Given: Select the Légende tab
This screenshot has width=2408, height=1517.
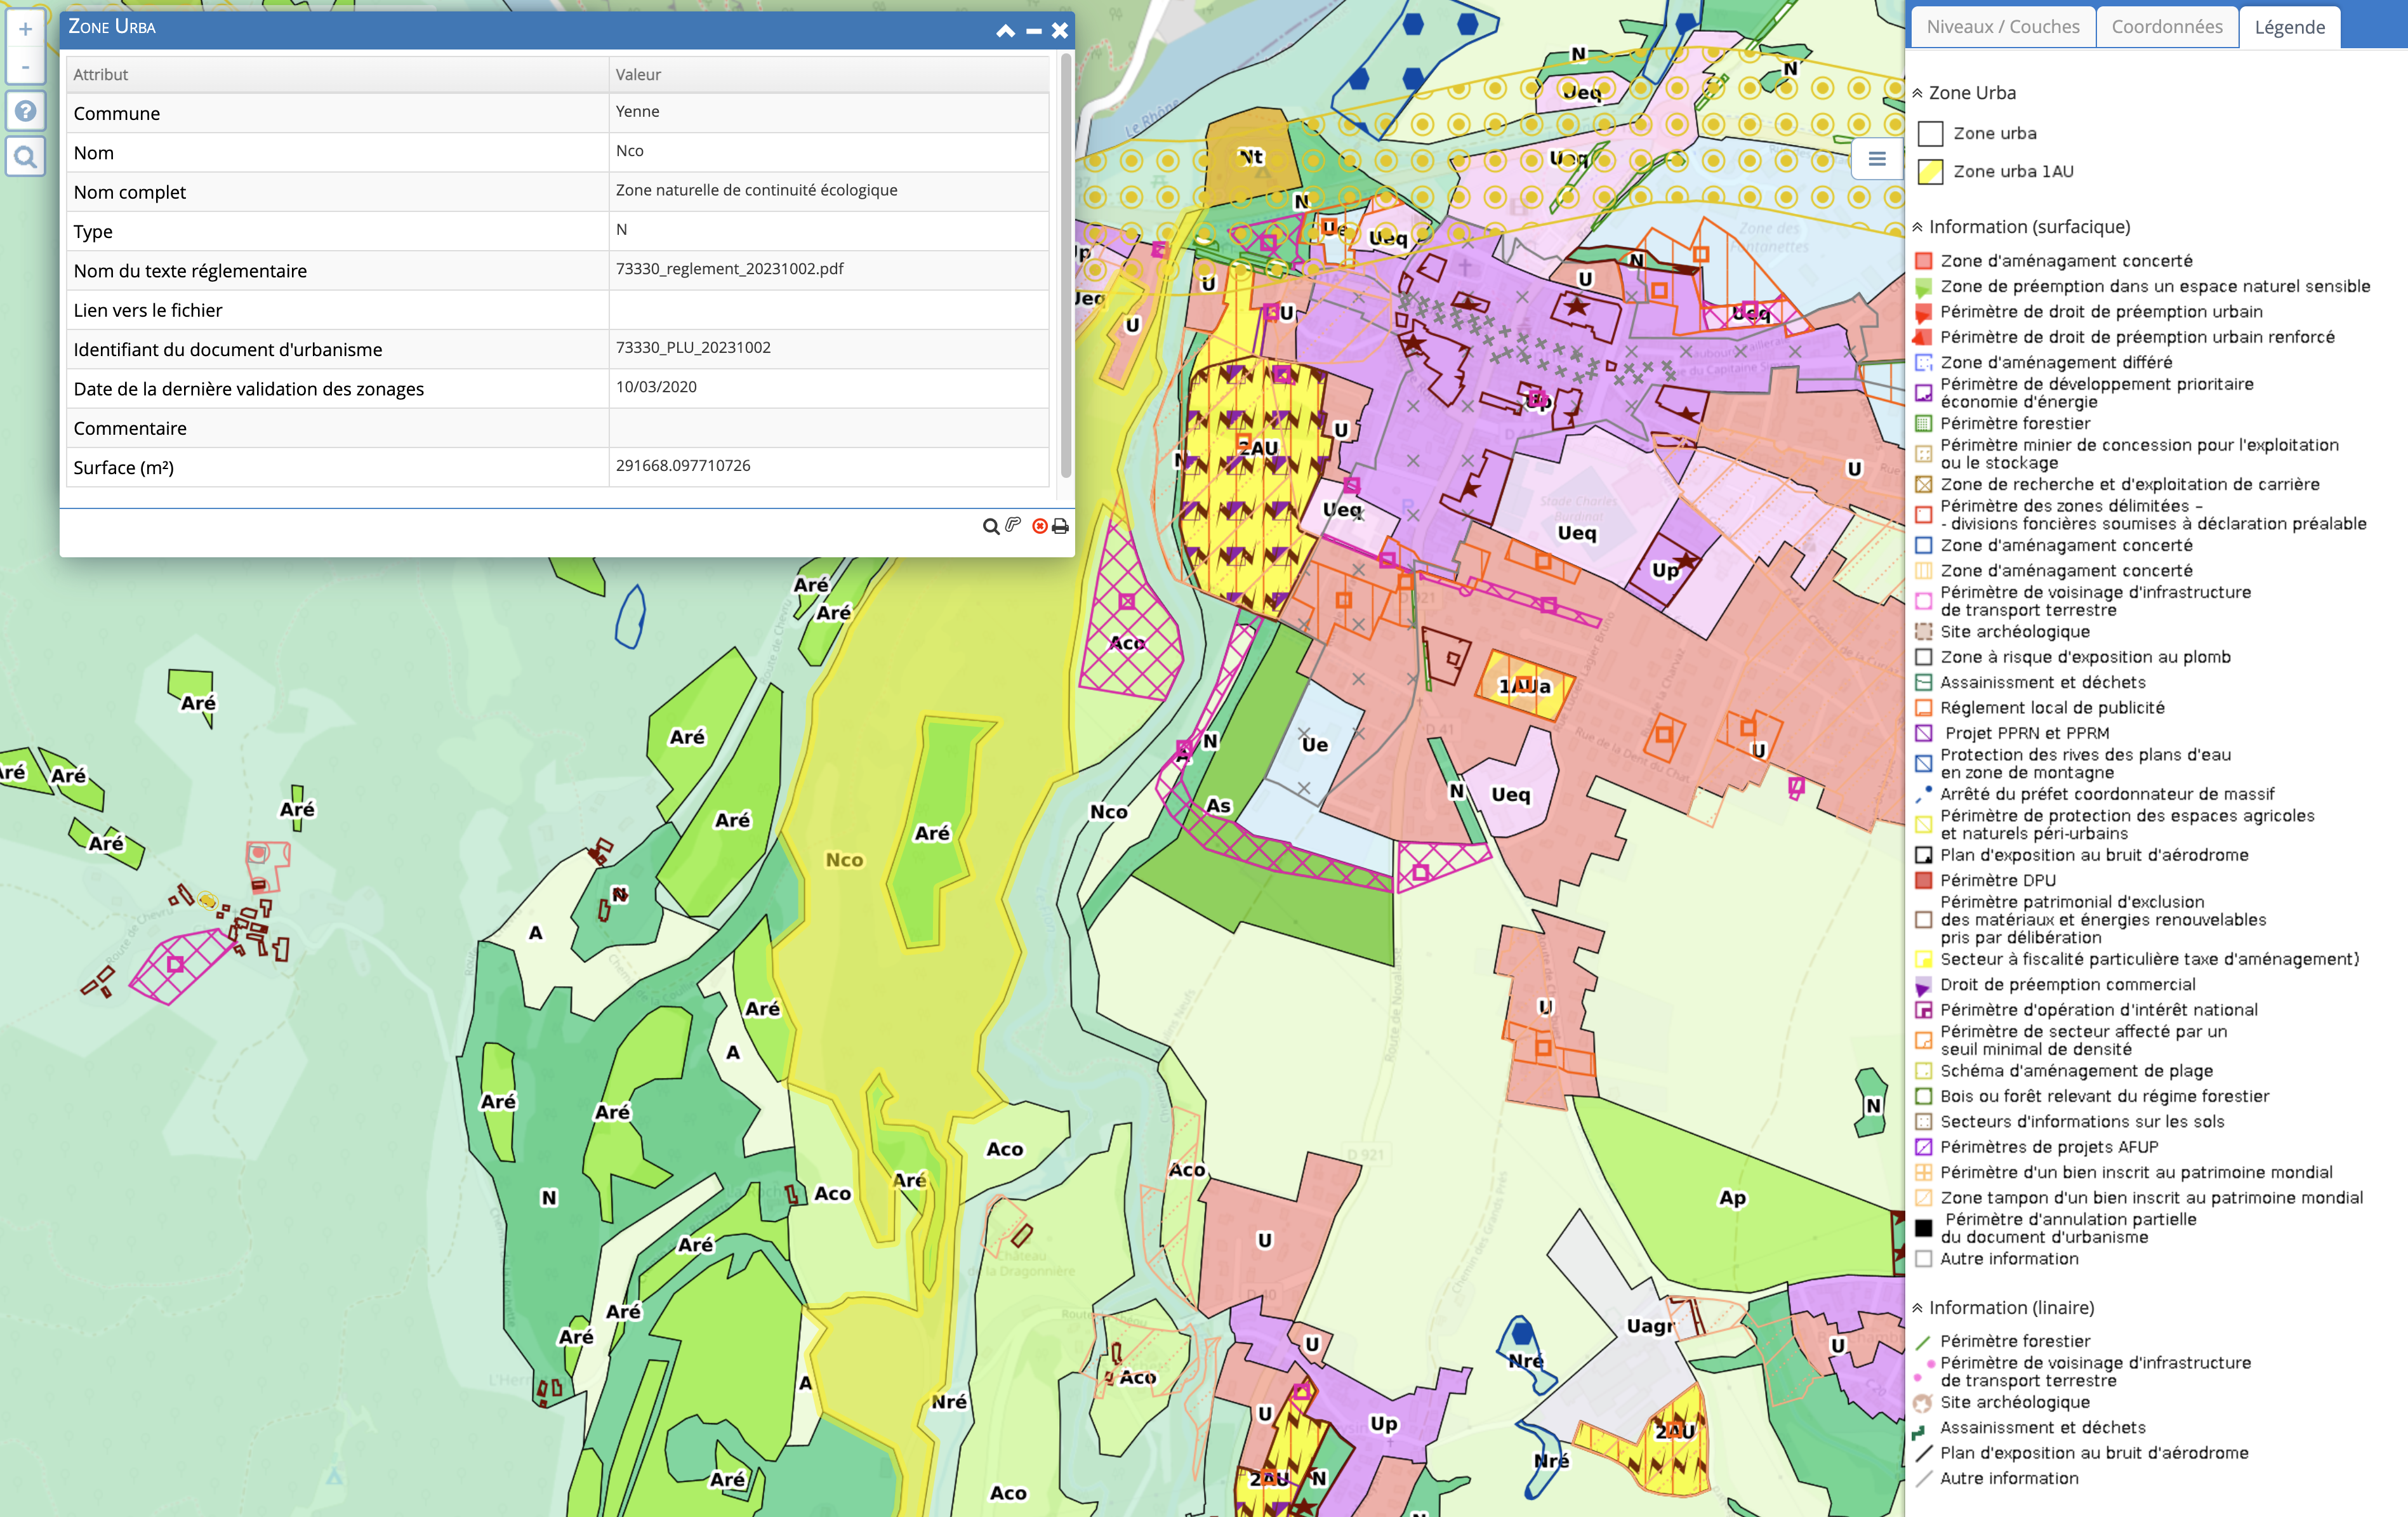Looking at the screenshot, I should pyautogui.click(x=2289, y=27).
